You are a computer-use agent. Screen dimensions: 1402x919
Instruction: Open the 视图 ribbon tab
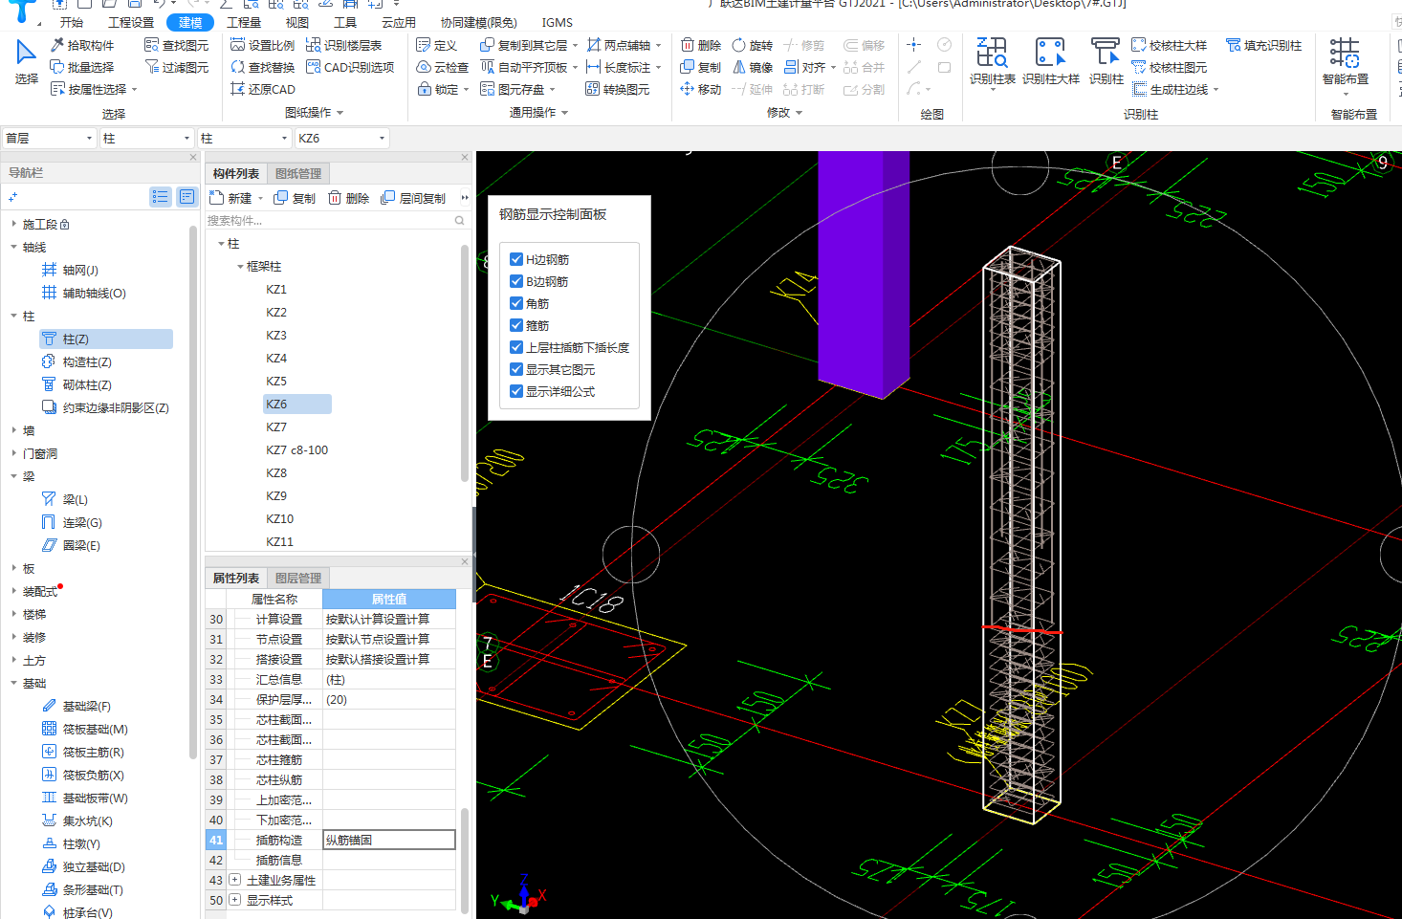297,22
